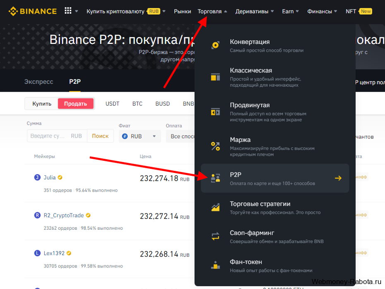Click R2_CryptoTrade's verified badge
This screenshot has width=385, height=289.
click(88, 215)
